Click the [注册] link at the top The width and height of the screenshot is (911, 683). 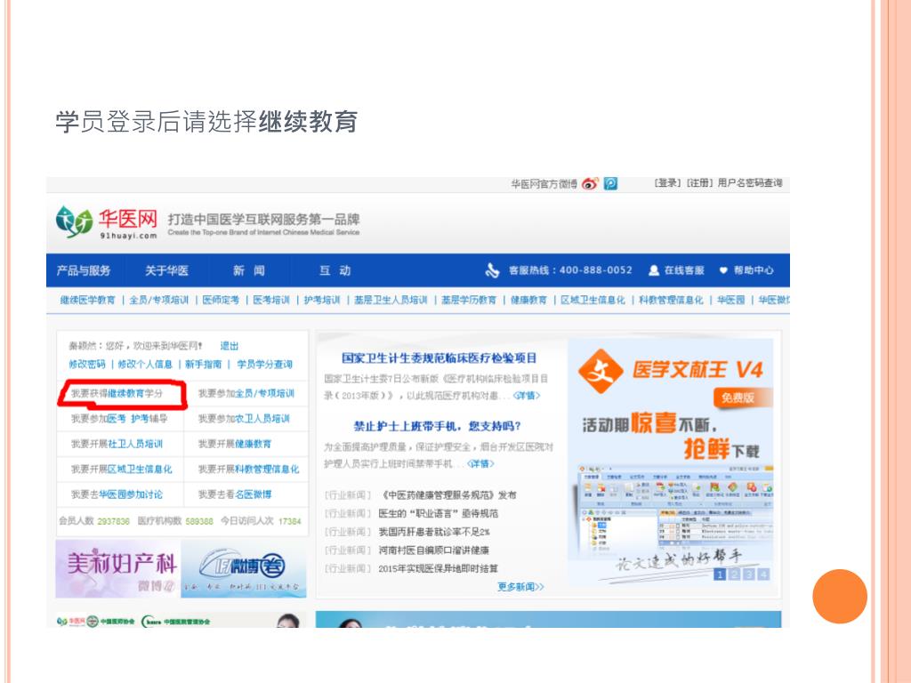(x=699, y=183)
